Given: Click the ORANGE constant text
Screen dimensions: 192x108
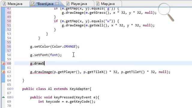Looking at the screenshot, I should [x=70, y=46].
